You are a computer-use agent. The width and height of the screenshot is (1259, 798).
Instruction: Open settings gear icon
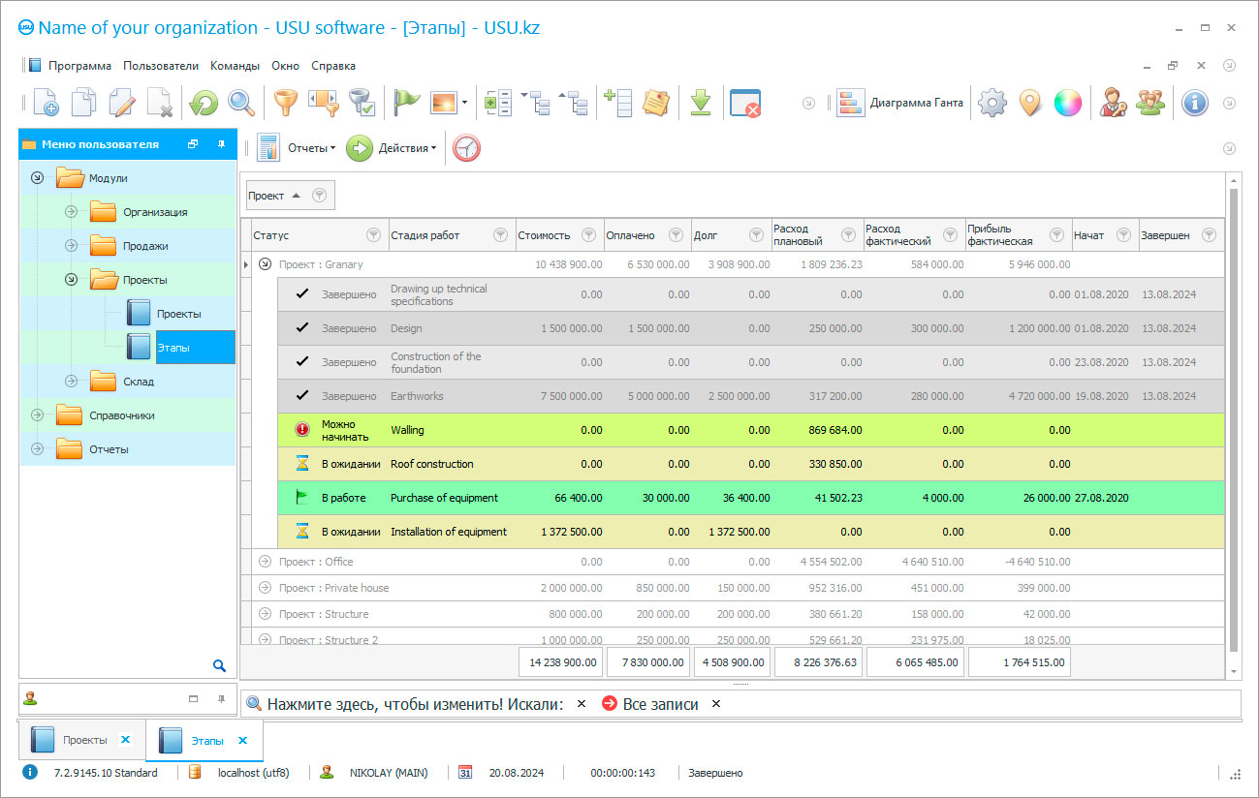pos(991,103)
